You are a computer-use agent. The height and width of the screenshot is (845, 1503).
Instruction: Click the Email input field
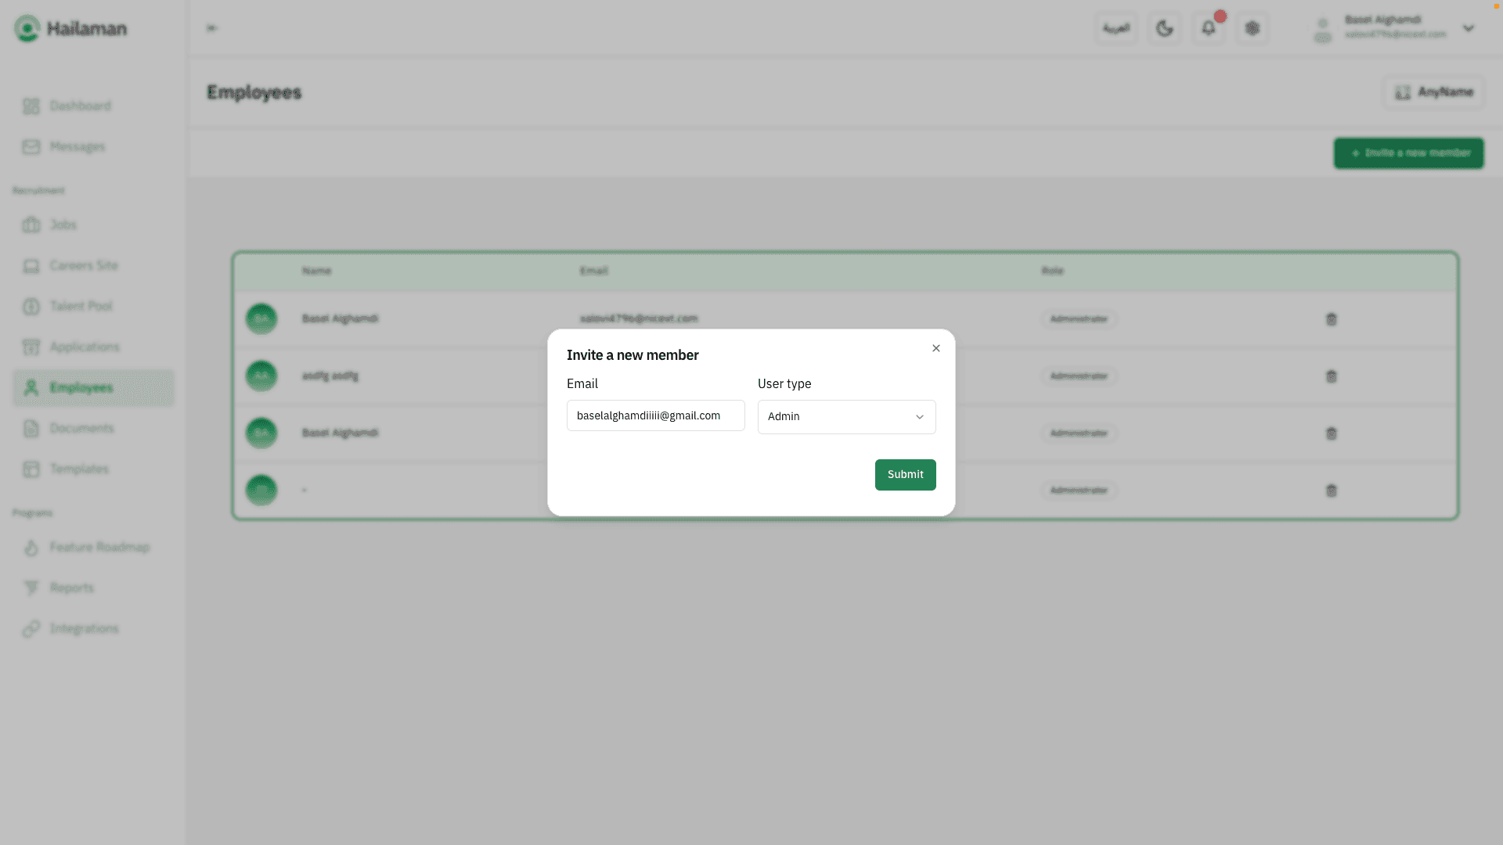coord(655,415)
